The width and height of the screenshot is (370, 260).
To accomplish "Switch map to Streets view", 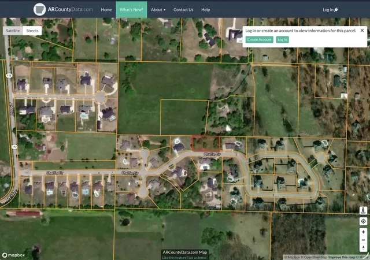I will point(32,31).
